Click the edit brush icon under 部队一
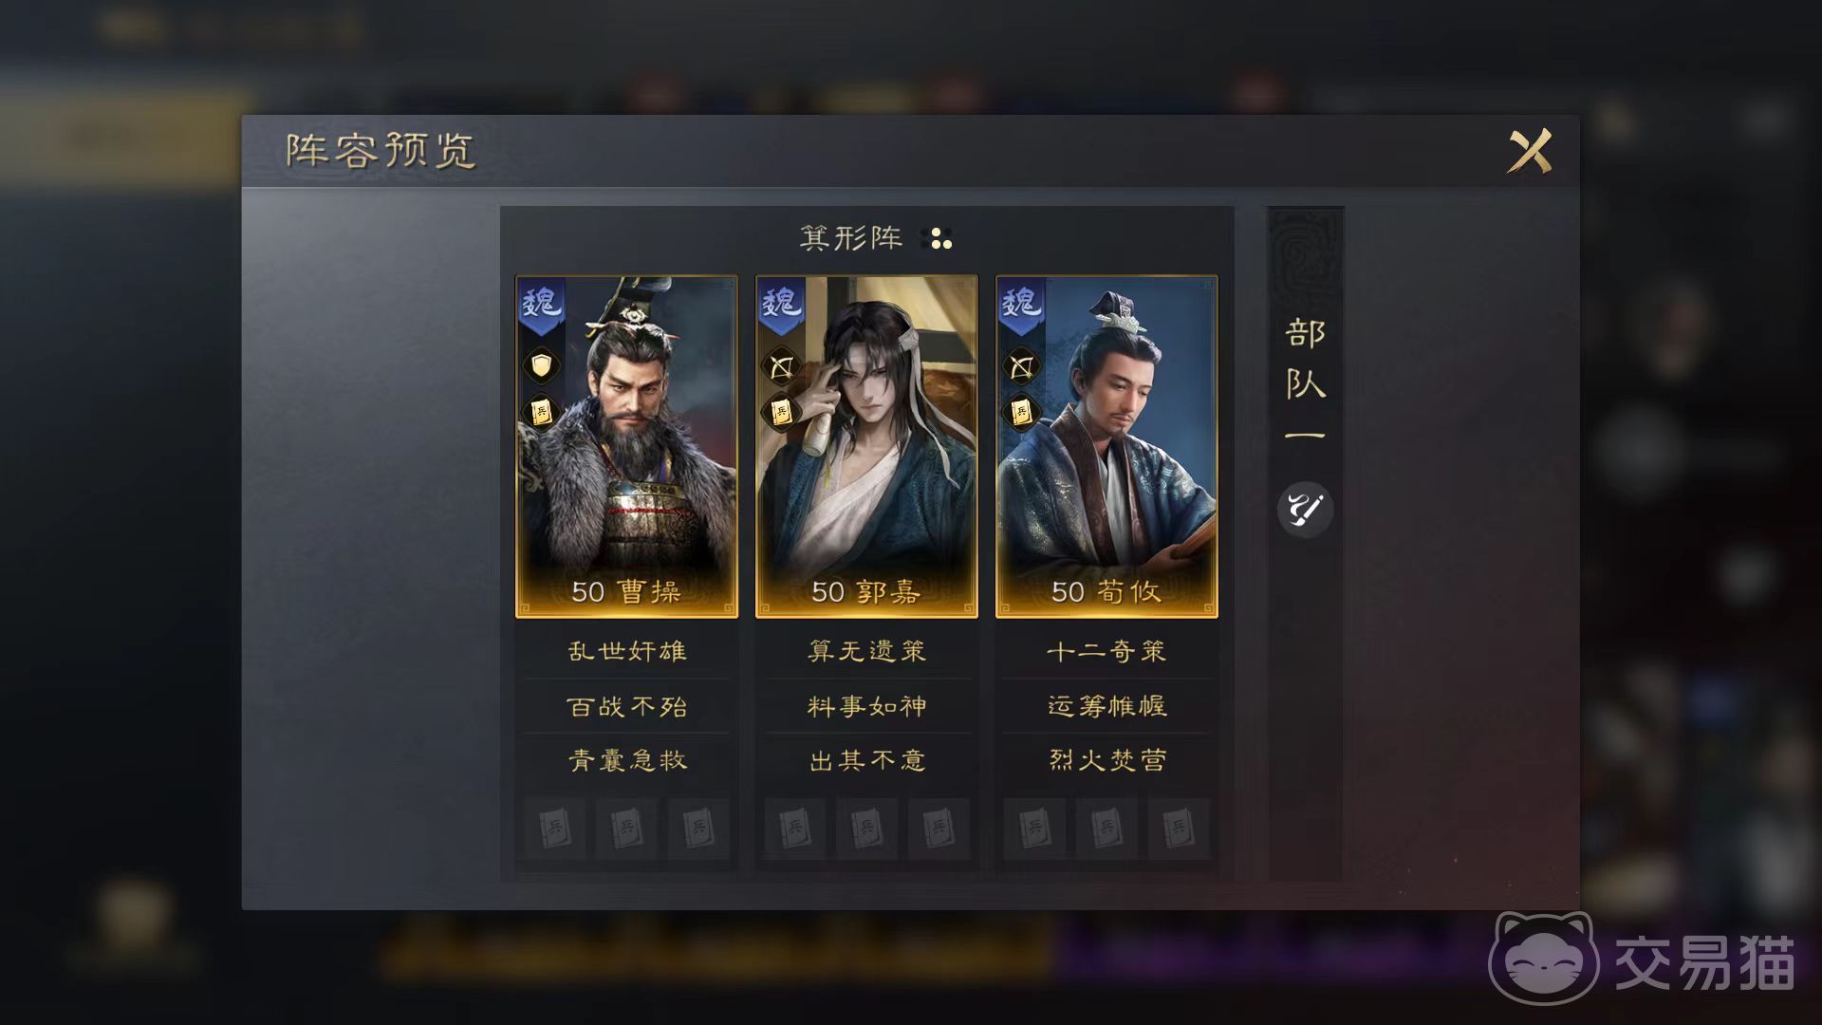1822x1025 pixels. click(1306, 510)
